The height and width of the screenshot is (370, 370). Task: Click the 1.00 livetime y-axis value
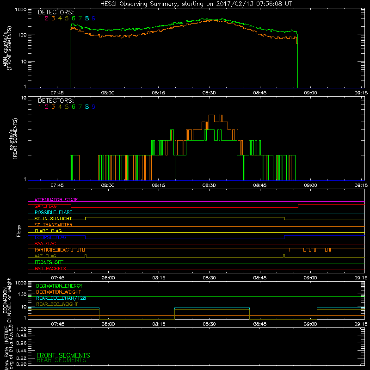[21, 329]
